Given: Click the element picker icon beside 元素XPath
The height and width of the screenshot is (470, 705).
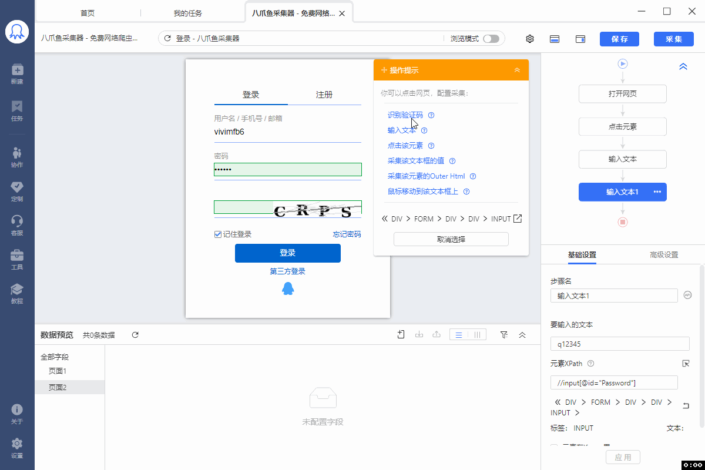Looking at the screenshot, I should pos(686,364).
